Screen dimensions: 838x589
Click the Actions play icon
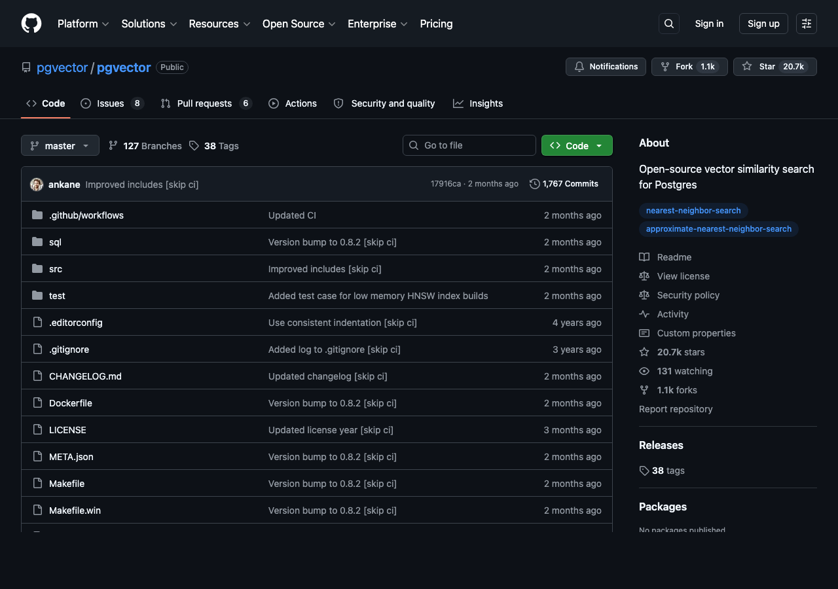[274, 103]
